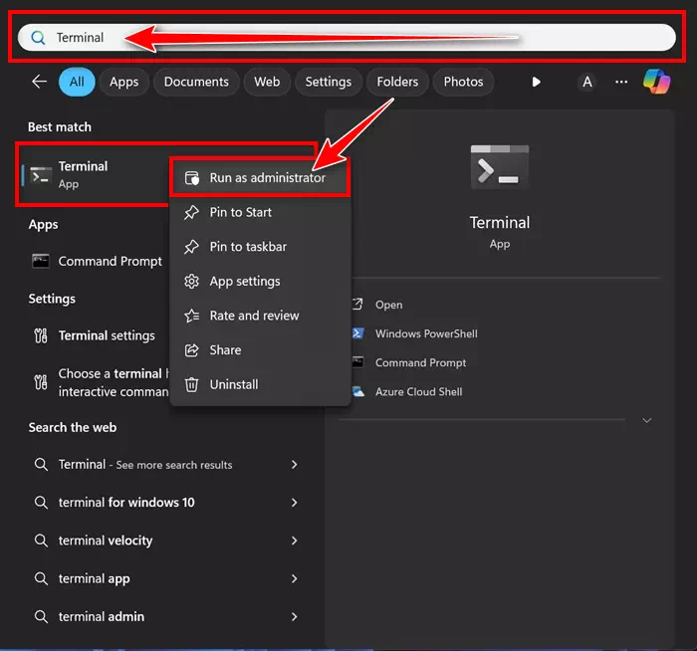Image resolution: width=697 pixels, height=651 pixels.
Task: Launch Copilot from the colorful icon
Action: click(x=656, y=82)
